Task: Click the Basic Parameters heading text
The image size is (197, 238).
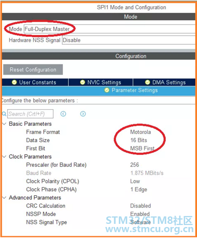Action: tap(30, 124)
